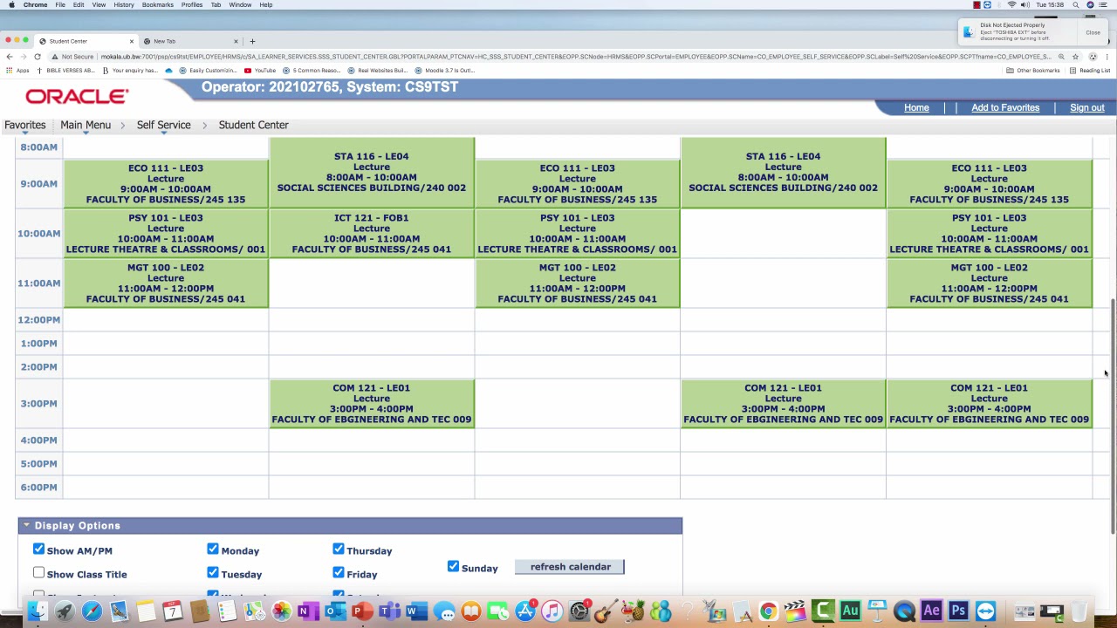Open the Trash in the dock
Image resolution: width=1117 pixels, height=628 pixels.
point(1079,611)
